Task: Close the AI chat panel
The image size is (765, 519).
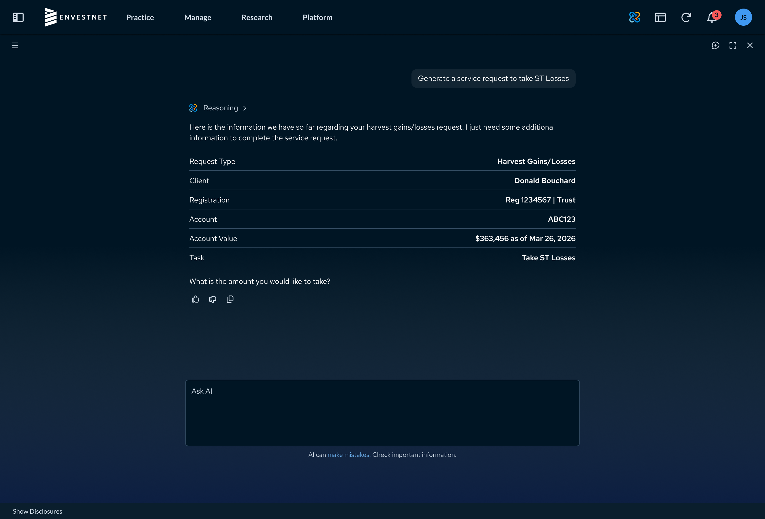Action: (x=750, y=45)
